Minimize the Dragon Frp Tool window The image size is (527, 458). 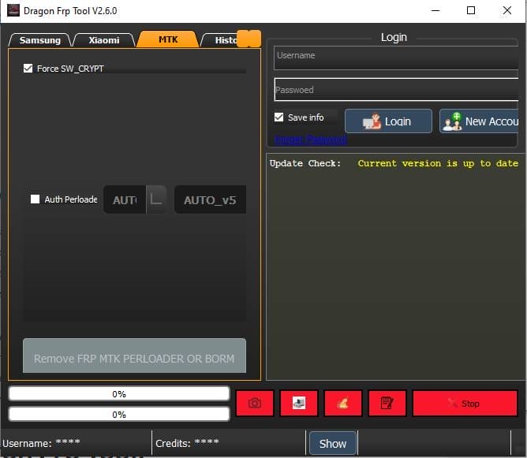point(435,10)
